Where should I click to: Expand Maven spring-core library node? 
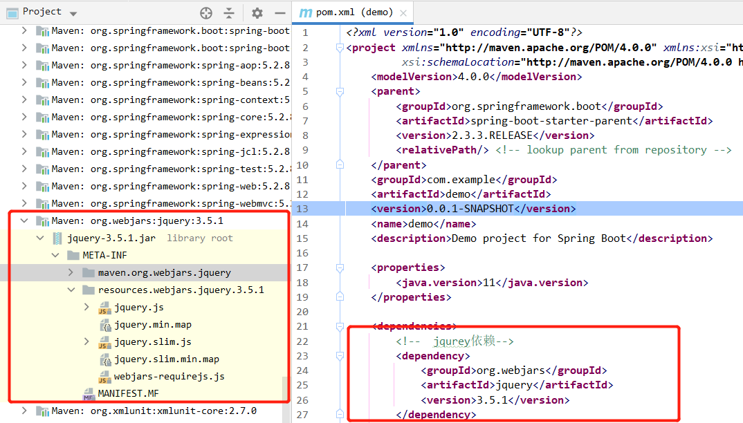(x=24, y=117)
